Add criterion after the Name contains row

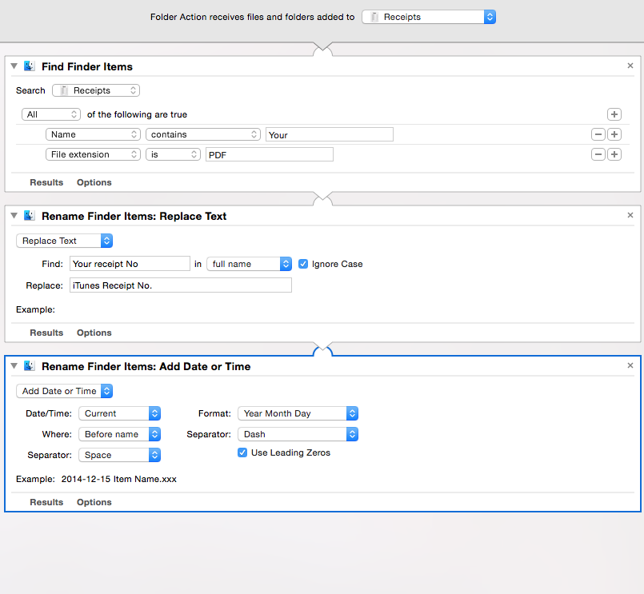point(614,134)
